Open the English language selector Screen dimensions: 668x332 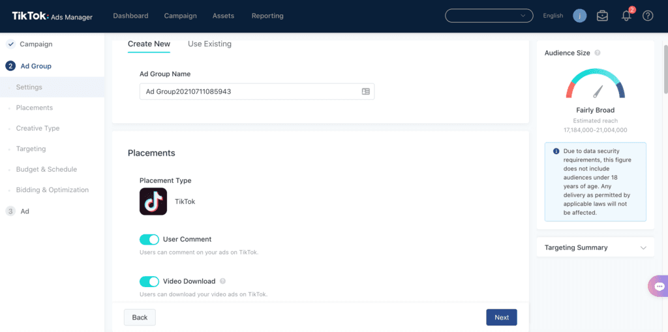tap(553, 16)
